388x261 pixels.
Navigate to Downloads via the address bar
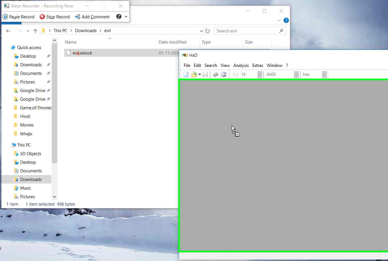click(x=86, y=31)
